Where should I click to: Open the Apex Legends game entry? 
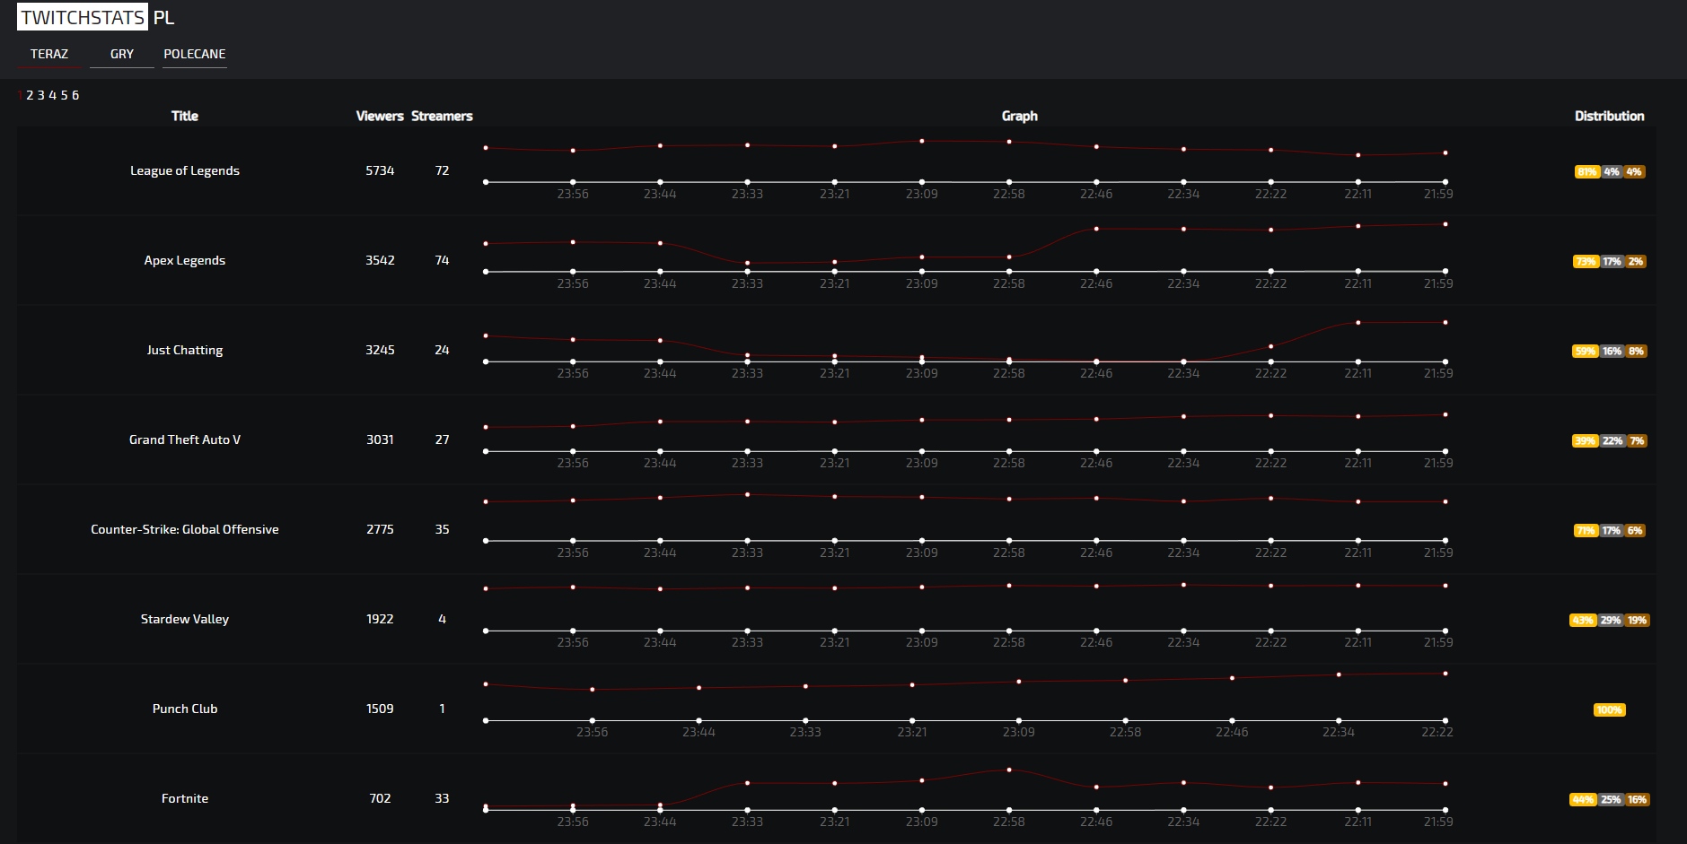tap(185, 260)
